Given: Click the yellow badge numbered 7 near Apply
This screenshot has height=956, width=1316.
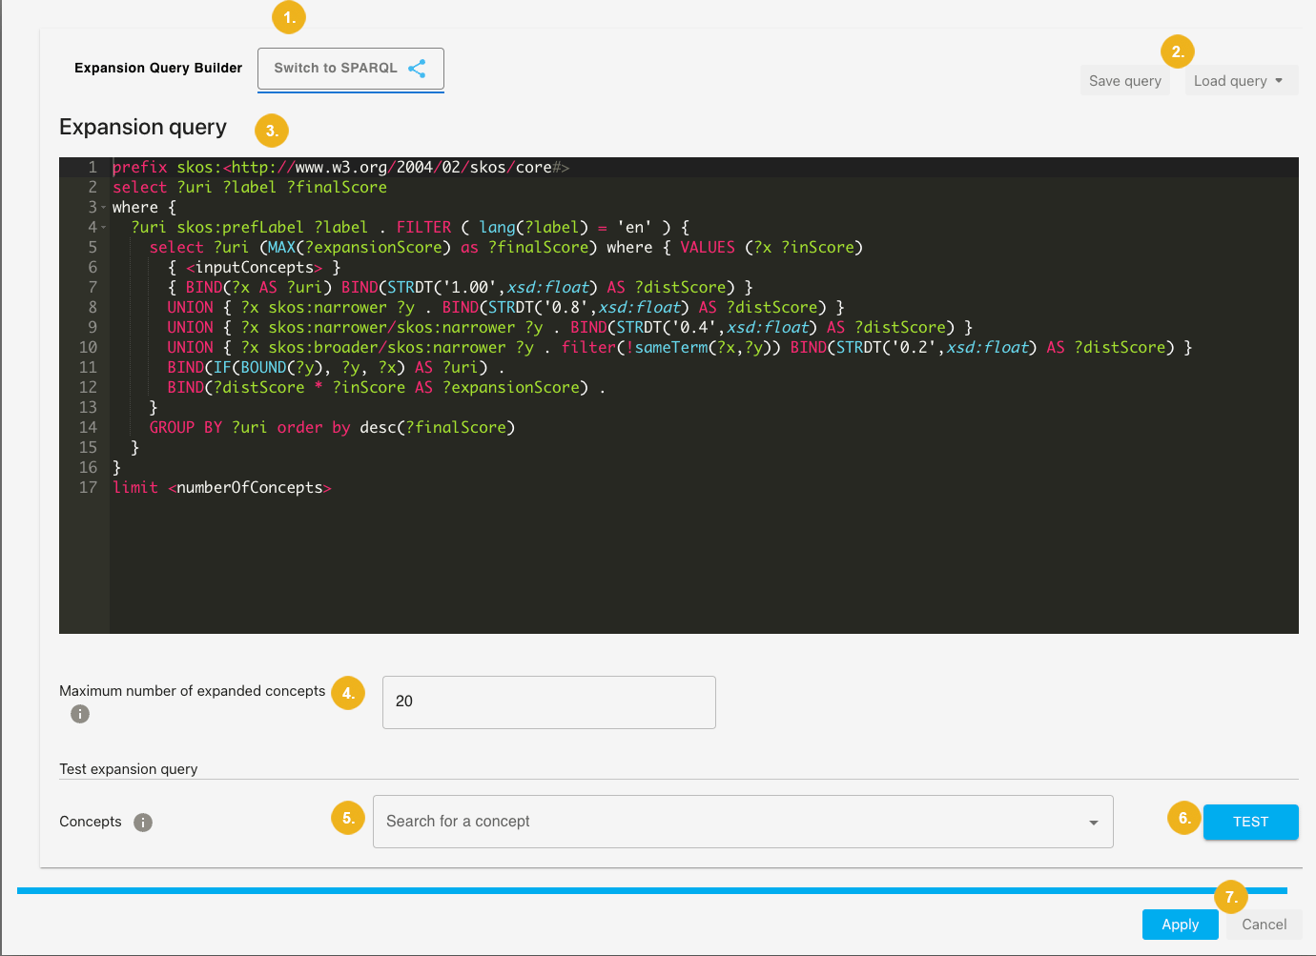Looking at the screenshot, I should [1231, 897].
